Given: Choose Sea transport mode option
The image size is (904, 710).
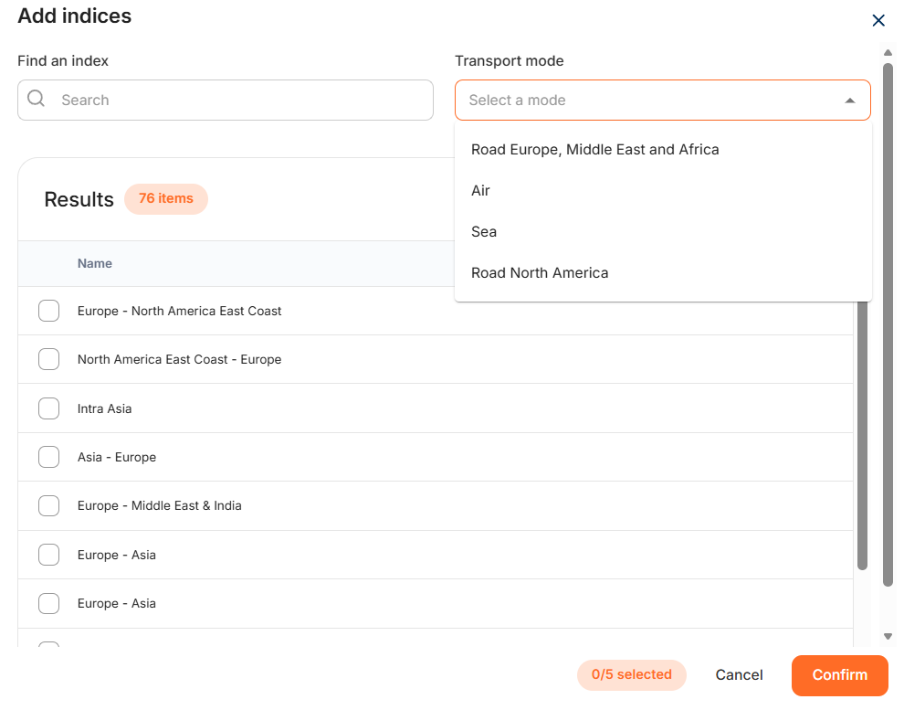Looking at the screenshot, I should click(484, 232).
